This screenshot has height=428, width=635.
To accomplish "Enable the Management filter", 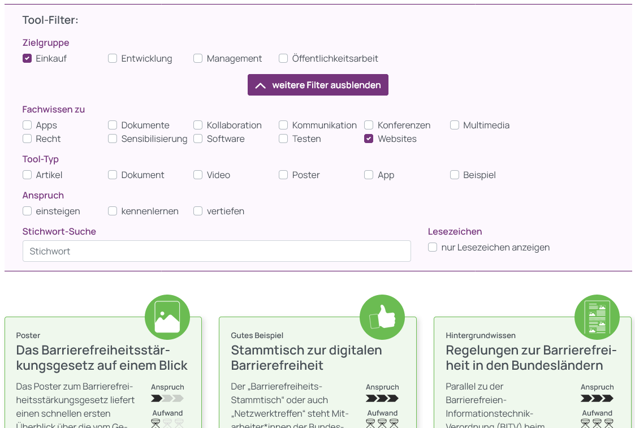I will 198,58.
